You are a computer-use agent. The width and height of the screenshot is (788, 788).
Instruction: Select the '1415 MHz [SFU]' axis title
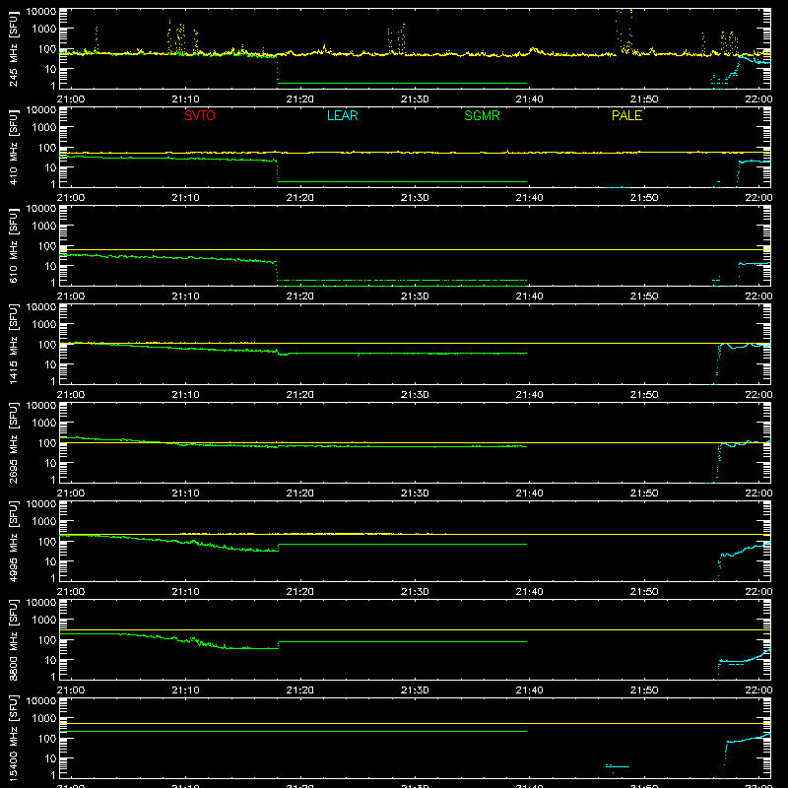click(x=14, y=345)
